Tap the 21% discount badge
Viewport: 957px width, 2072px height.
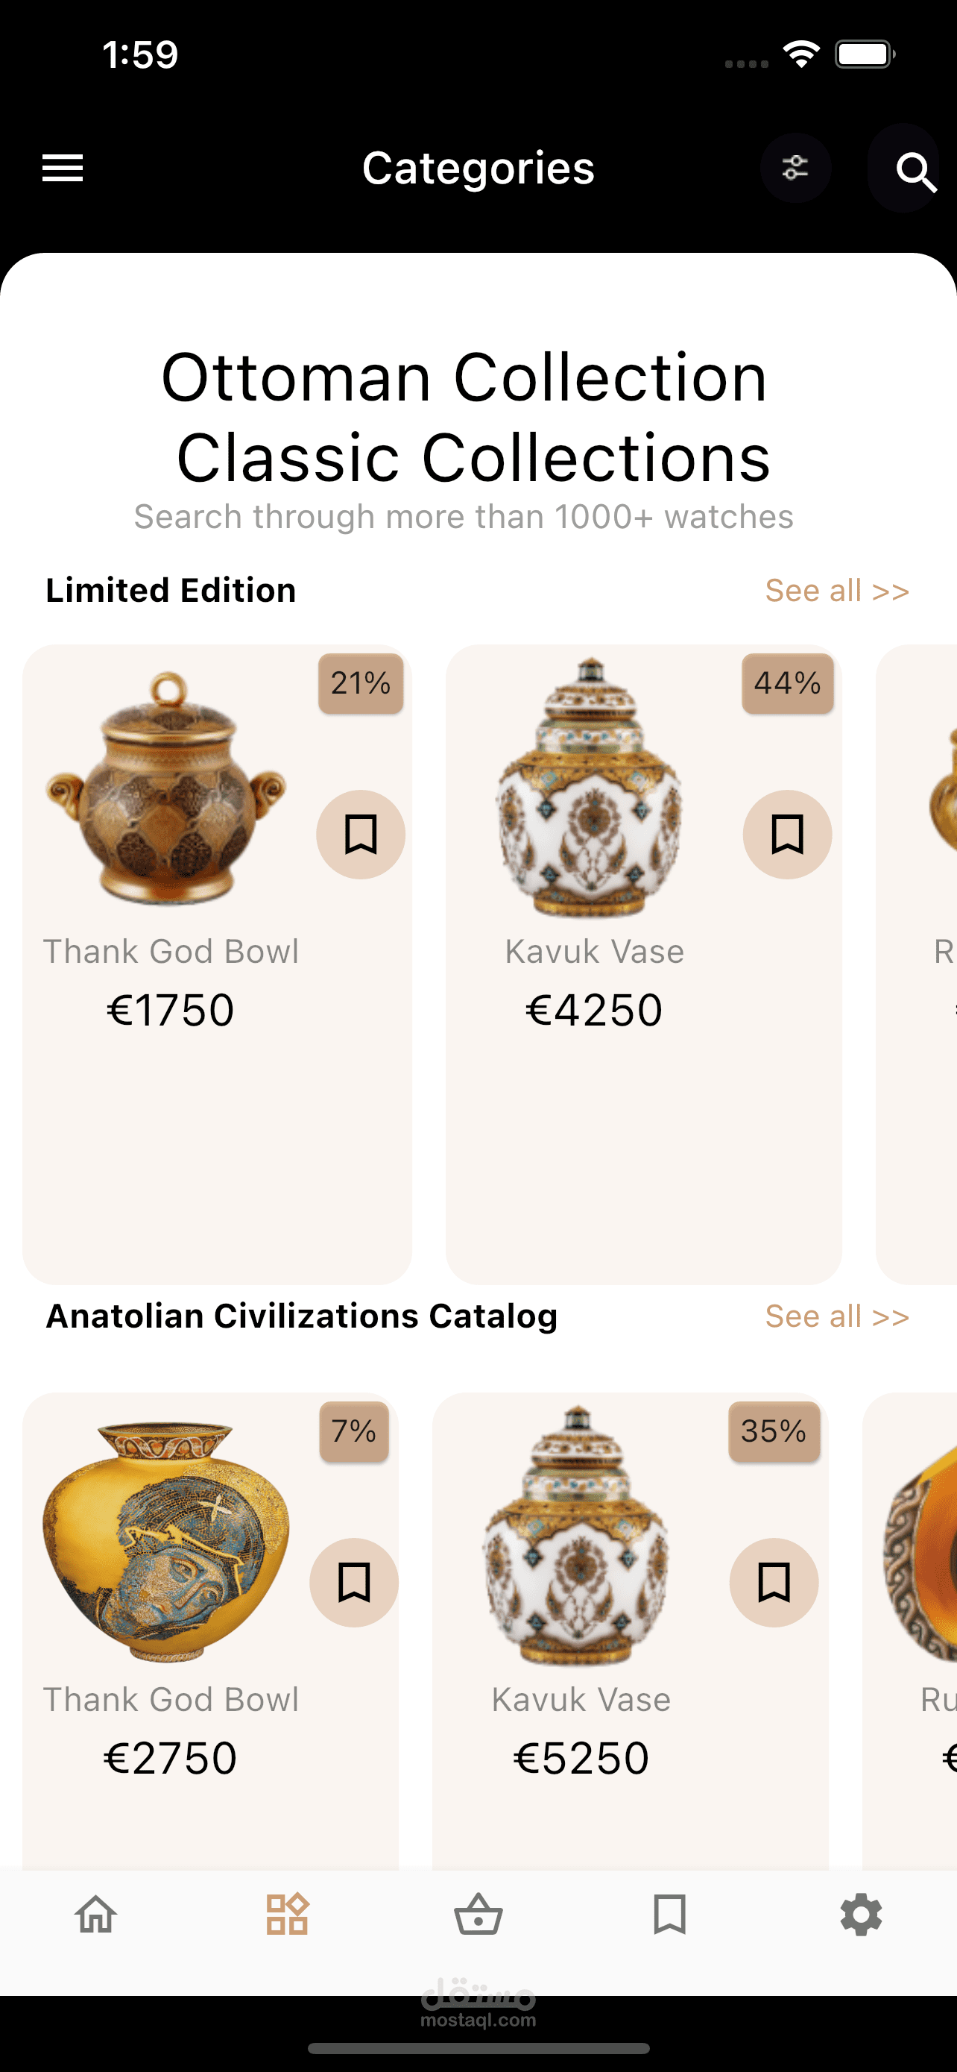(361, 684)
